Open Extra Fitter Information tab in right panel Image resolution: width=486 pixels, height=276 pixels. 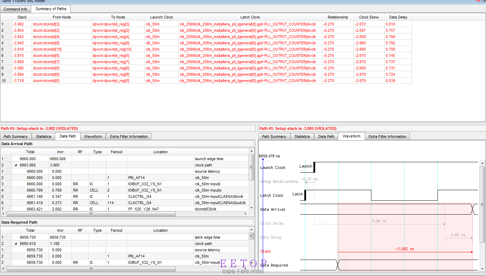click(x=387, y=136)
